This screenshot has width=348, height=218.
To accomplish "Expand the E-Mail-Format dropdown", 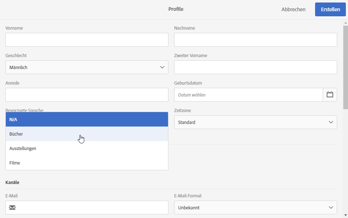I will click(x=255, y=208).
